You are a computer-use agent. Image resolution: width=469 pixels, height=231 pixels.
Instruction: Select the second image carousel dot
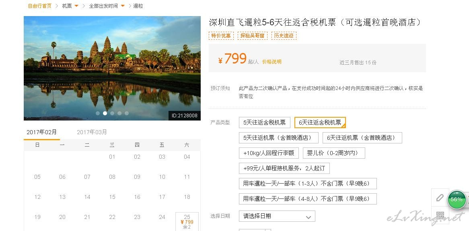tap(105, 113)
